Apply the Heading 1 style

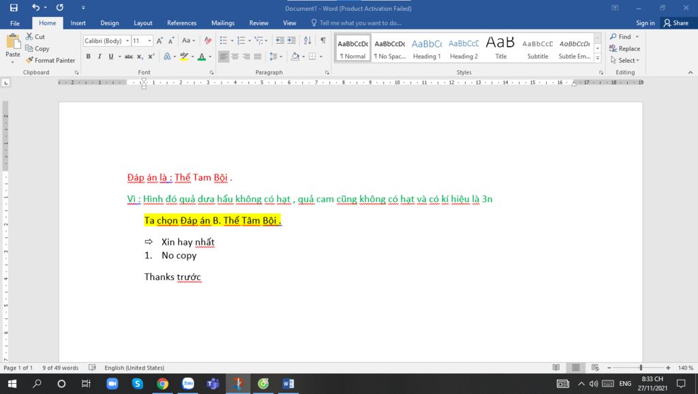click(x=427, y=48)
